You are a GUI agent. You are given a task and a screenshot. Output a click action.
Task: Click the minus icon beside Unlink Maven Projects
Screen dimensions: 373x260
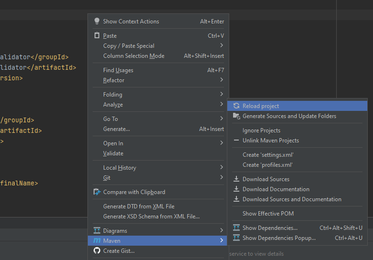(236, 140)
